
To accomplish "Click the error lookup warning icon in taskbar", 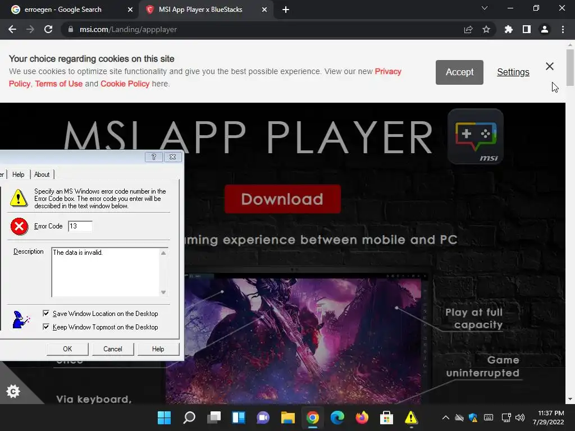I will (x=411, y=418).
